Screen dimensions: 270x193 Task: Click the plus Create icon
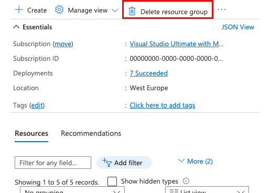click(19, 9)
